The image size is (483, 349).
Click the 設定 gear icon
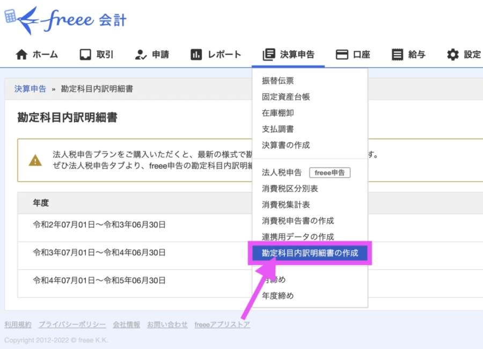[453, 54]
